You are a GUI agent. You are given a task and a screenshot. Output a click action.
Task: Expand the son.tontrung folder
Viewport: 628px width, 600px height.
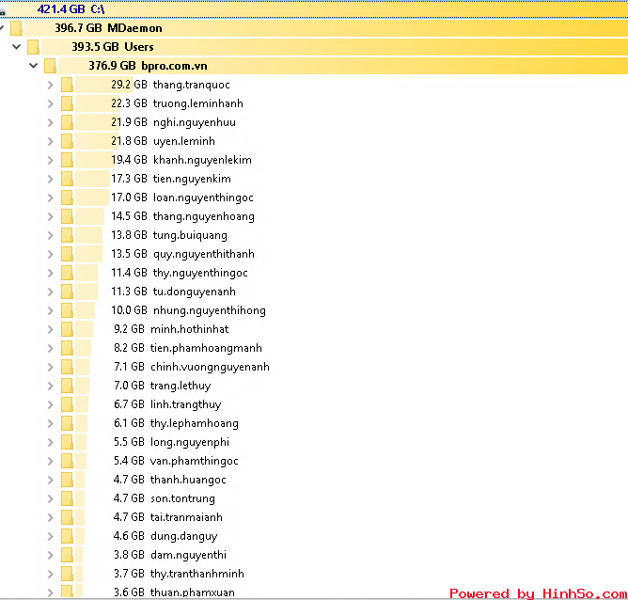pyautogui.click(x=50, y=499)
